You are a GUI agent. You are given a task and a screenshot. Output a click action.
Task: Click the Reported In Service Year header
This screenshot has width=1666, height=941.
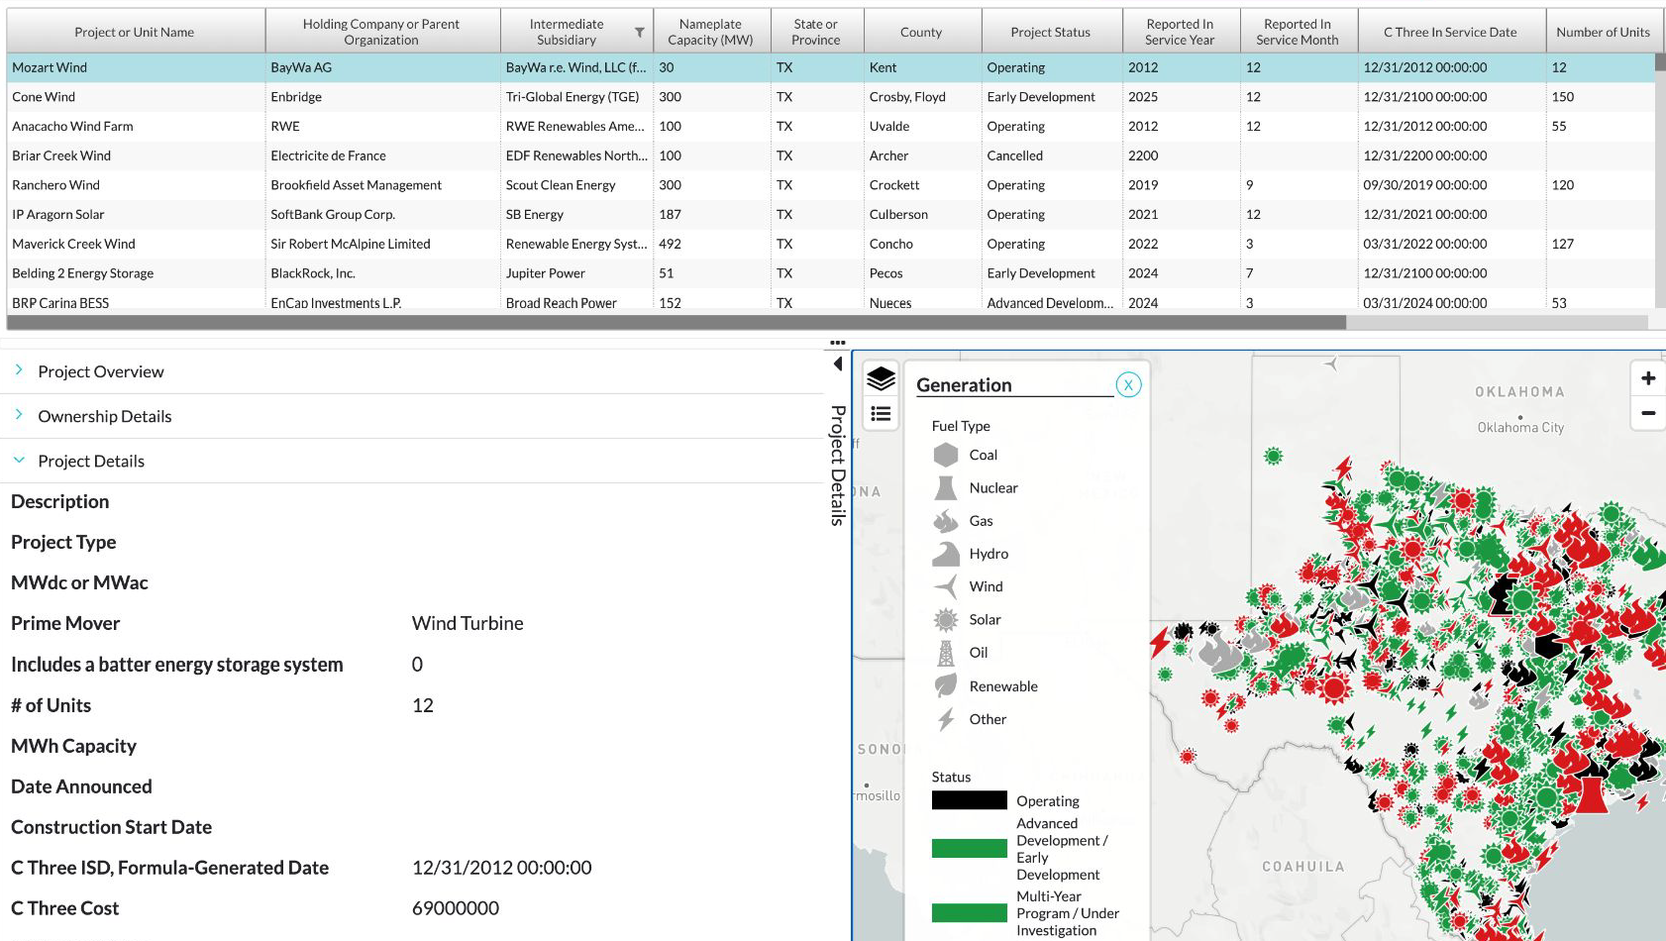pyautogui.click(x=1180, y=33)
